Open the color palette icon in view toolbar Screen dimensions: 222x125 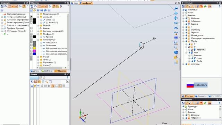point(176,57)
